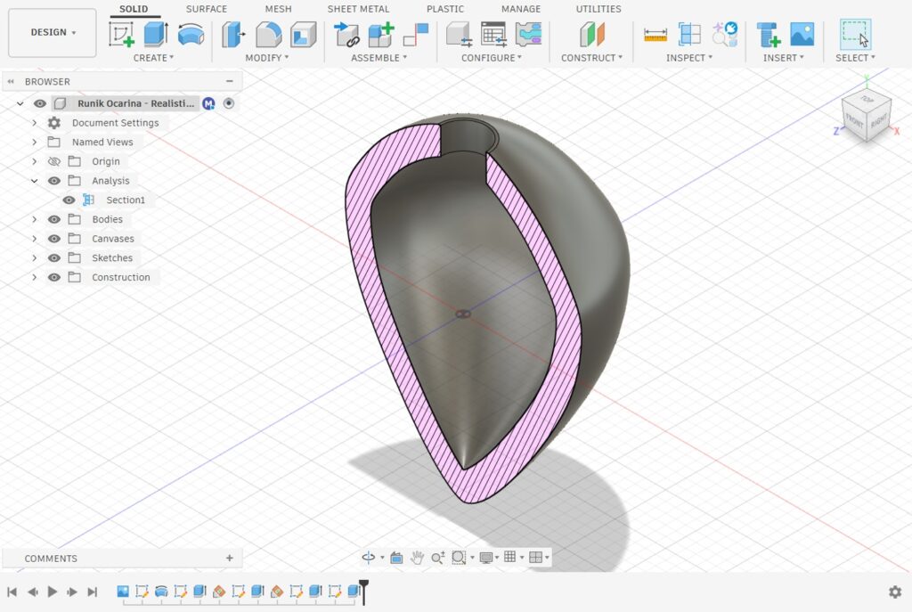
Task: Expand the Document Settings node
Action: 35,123
